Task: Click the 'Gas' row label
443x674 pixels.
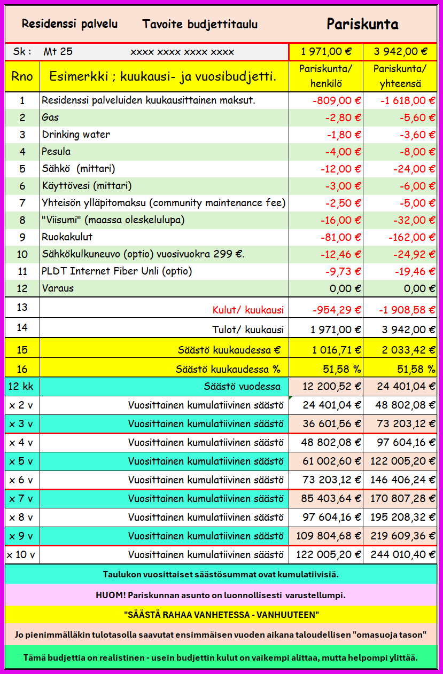Action: 50,117
